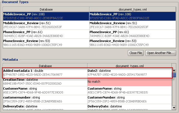The width and height of the screenshot is (179, 113).
Task: Select PhoneInvoice_PP in the Database column
Action: [46, 34]
